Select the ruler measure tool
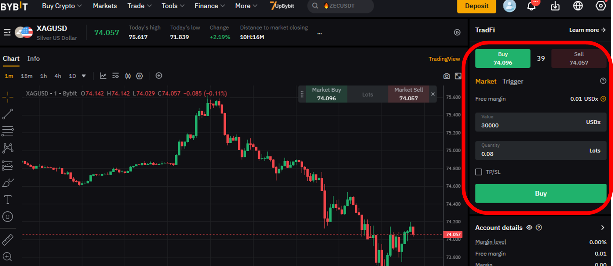The image size is (613, 266). tap(8, 240)
